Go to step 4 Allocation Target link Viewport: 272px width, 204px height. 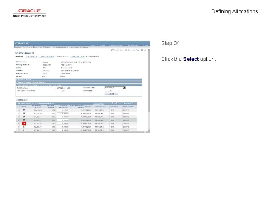click(x=77, y=57)
